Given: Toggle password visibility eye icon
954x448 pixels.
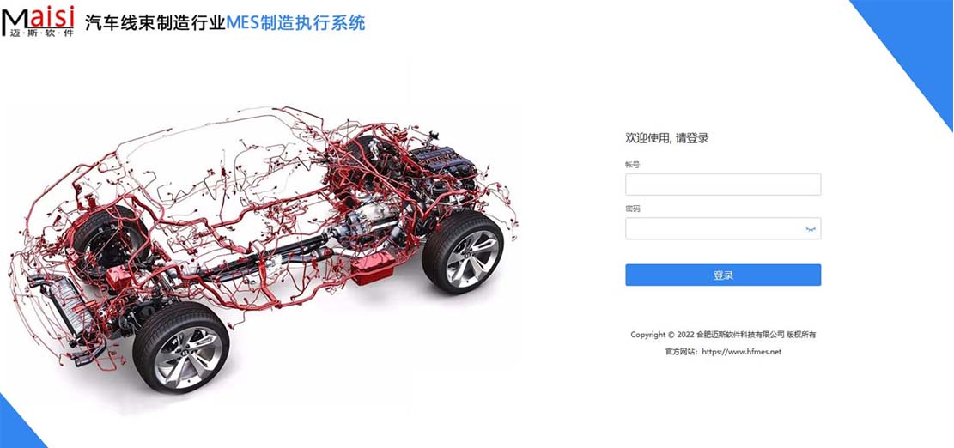Looking at the screenshot, I should (810, 229).
